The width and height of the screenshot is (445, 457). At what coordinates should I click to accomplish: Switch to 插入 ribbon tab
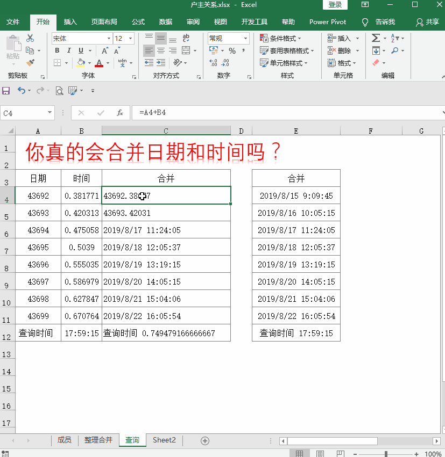point(70,22)
